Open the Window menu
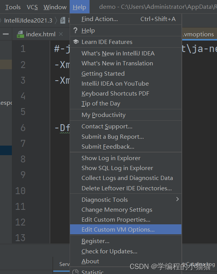217x274 pixels. tap(55, 7)
